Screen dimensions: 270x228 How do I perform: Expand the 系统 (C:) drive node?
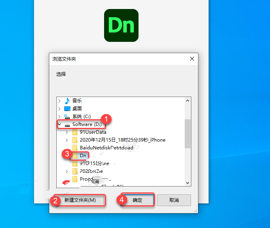click(59, 117)
